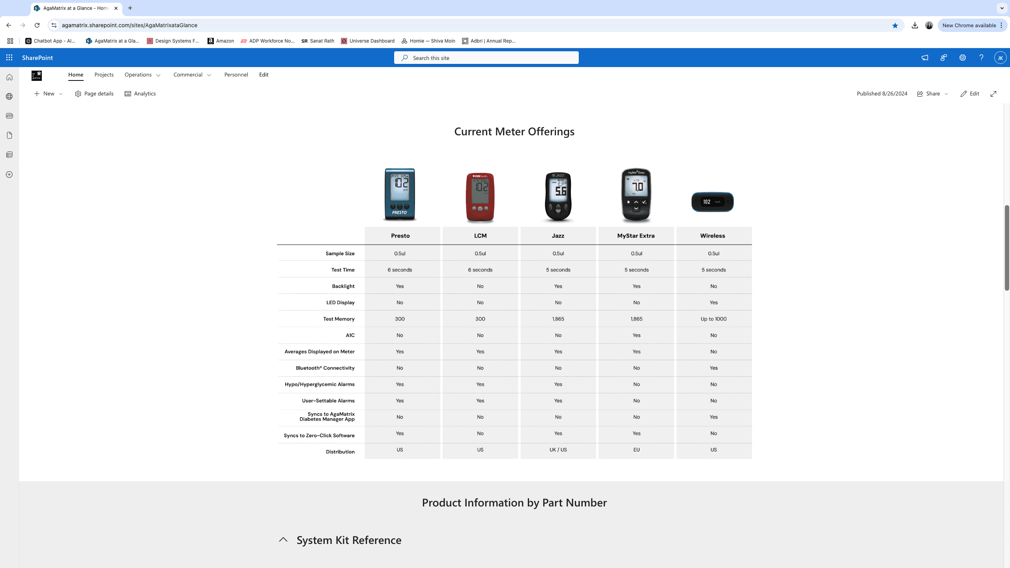
Task: Click the vertical page scrollbar thumb
Action: tap(1006, 247)
